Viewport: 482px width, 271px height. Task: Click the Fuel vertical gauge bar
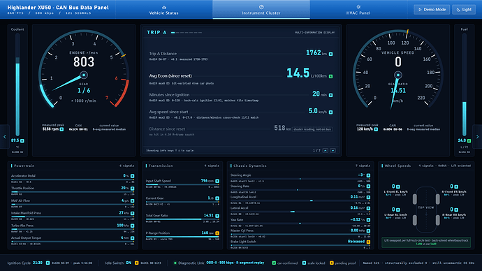pos(464,85)
